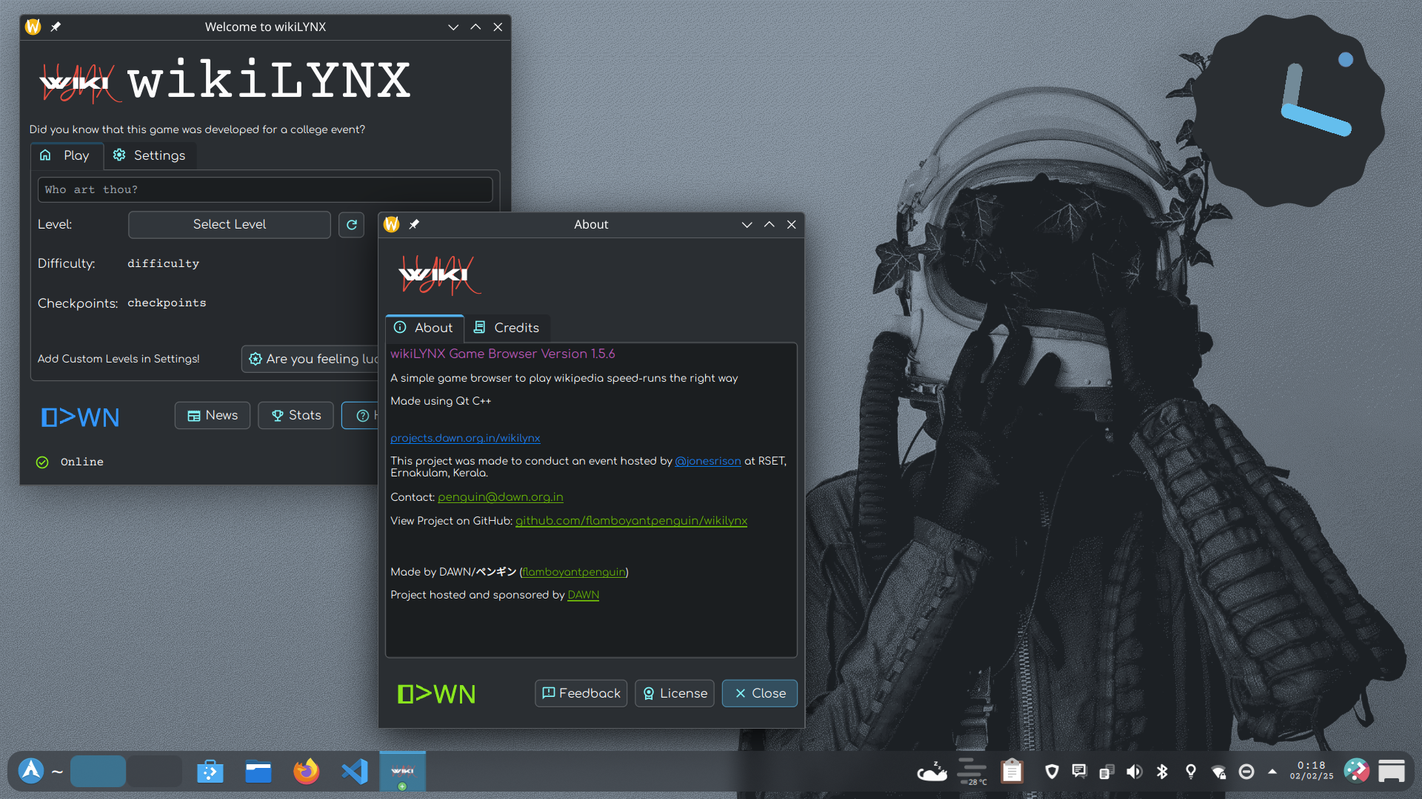Toggle the night light bulb icon
Viewport: 1422px width, 799px height.
(x=1191, y=772)
